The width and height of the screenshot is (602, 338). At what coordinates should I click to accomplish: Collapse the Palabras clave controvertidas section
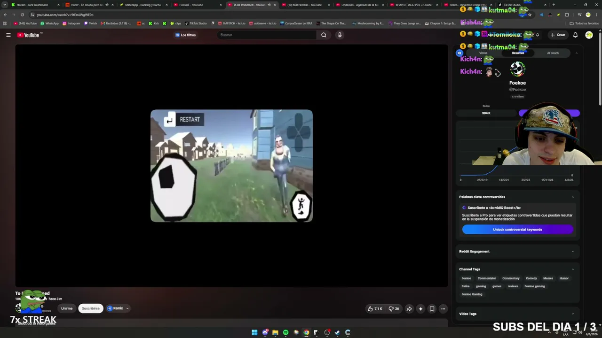[572, 197]
